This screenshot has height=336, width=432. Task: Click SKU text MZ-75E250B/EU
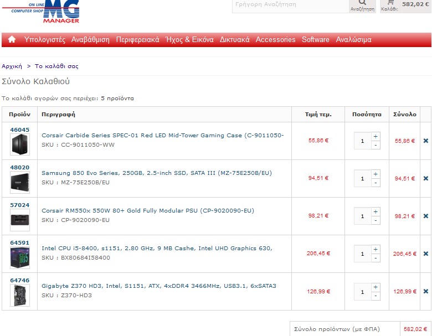coord(85,183)
